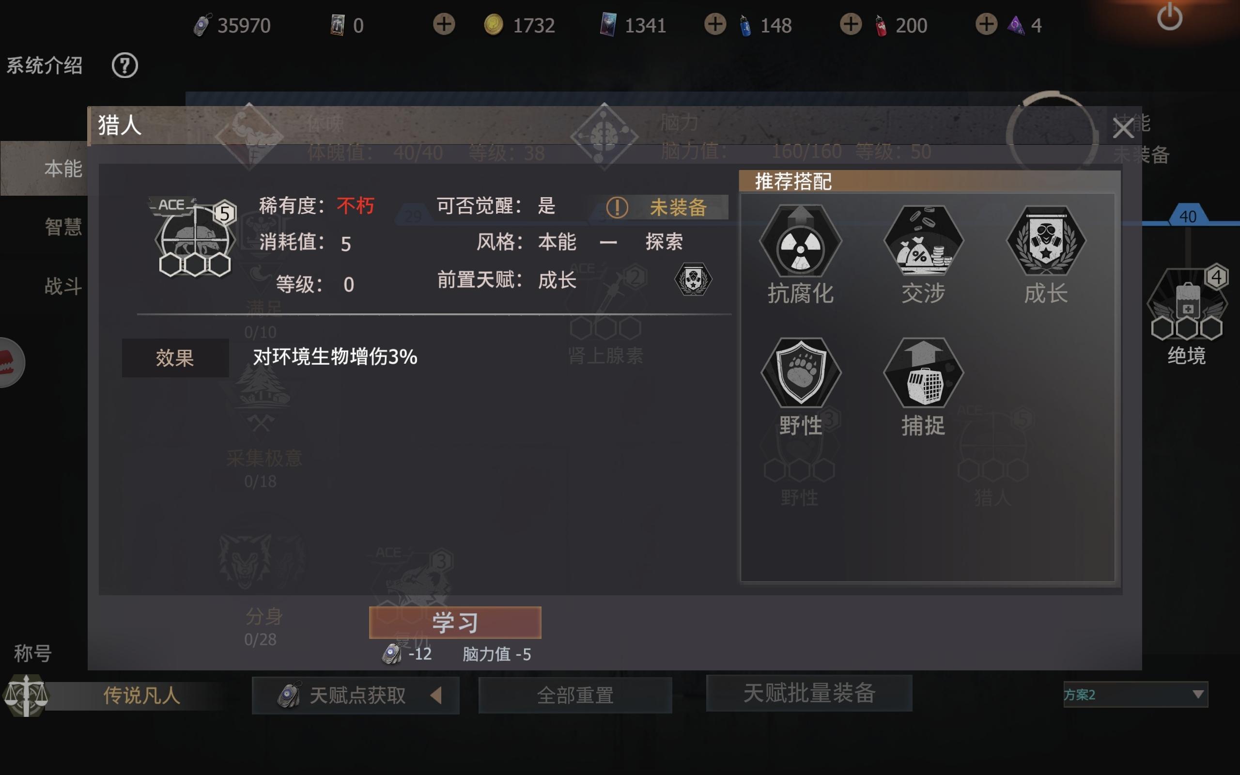
Task: Choose the 野性 bear paw shield icon
Action: point(800,373)
